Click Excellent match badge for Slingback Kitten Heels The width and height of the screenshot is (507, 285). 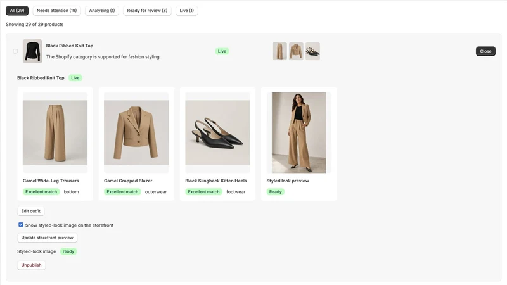[203, 192]
